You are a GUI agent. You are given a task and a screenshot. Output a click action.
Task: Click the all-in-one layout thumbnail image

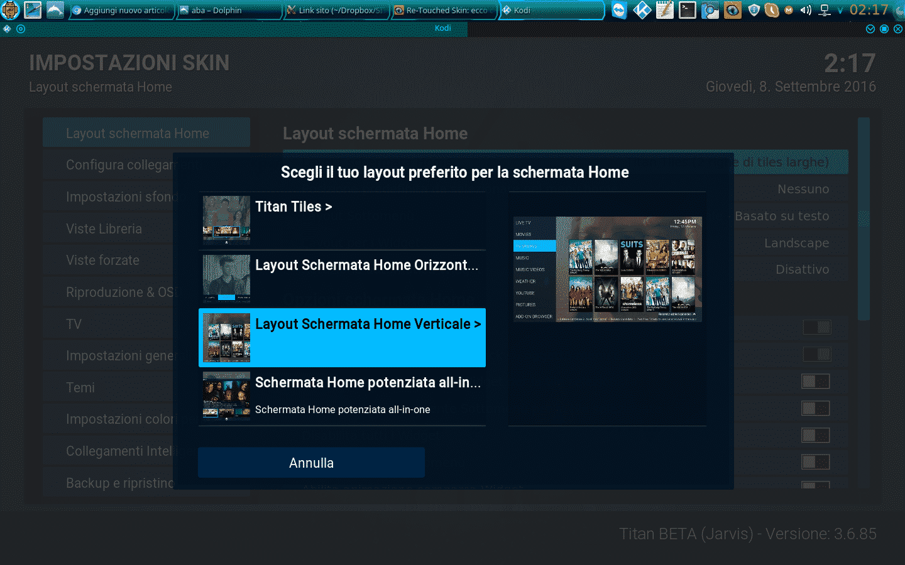click(226, 396)
